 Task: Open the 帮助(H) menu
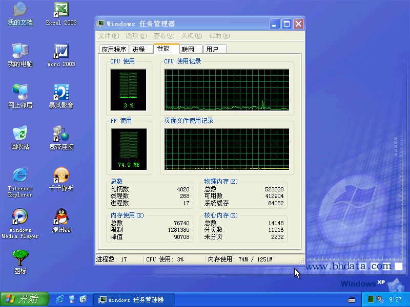219,36
